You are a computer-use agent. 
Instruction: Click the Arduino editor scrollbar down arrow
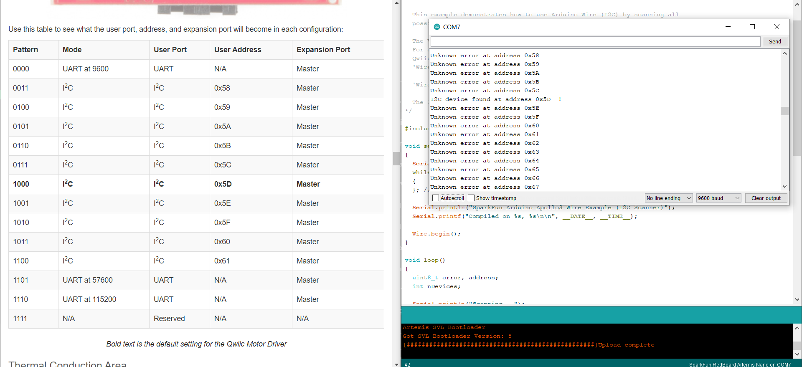797,299
